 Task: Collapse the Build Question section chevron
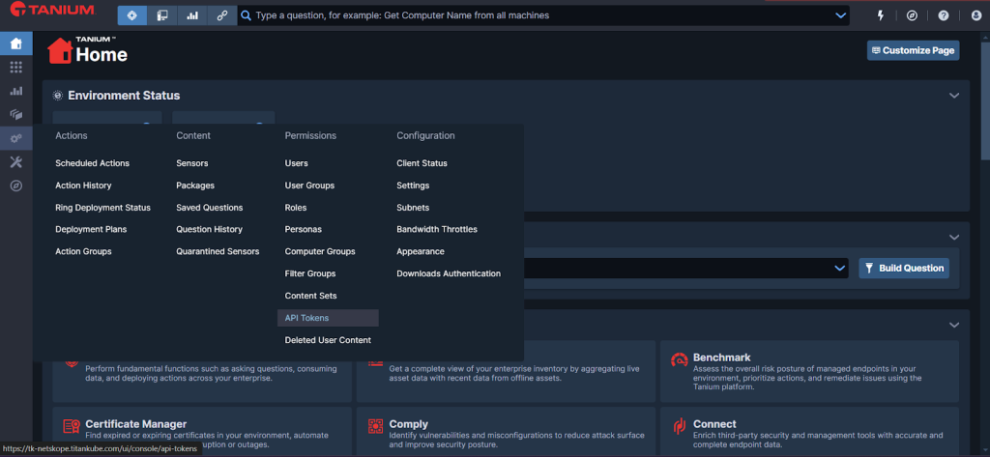pyautogui.click(x=954, y=238)
